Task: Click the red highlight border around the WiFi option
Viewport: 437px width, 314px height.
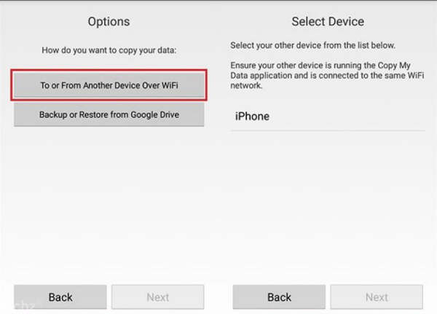Action: click(x=109, y=71)
